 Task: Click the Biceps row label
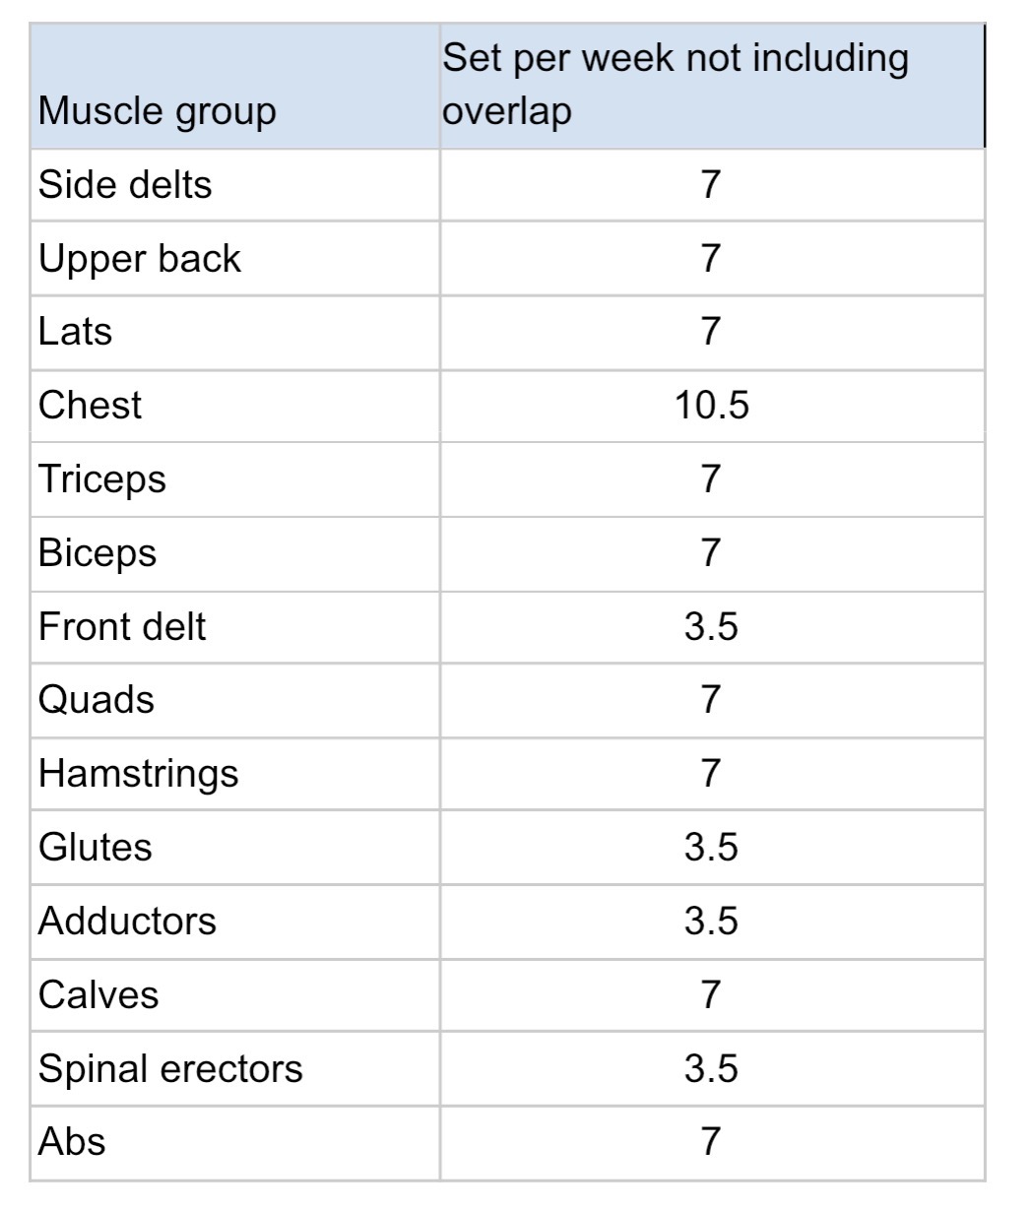pyautogui.click(x=97, y=552)
